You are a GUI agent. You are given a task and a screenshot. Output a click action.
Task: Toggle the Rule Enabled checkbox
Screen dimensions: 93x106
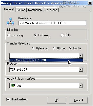[8, 99]
